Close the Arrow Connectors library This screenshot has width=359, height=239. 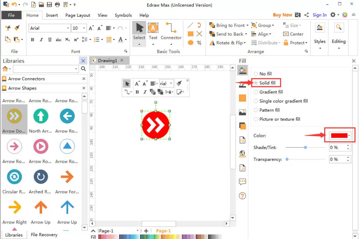point(84,79)
